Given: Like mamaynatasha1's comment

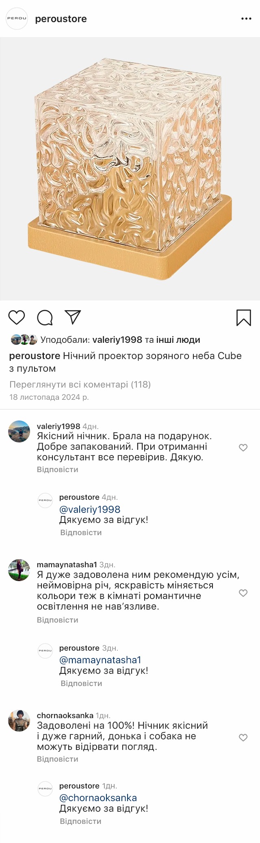Looking at the screenshot, I should tap(243, 593).
